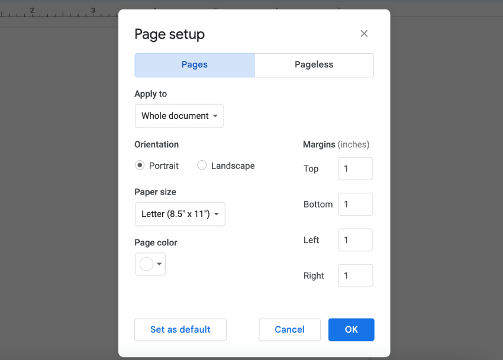
Task: Expand the Page color dropdown arrow
Action: click(x=157, y=264)
